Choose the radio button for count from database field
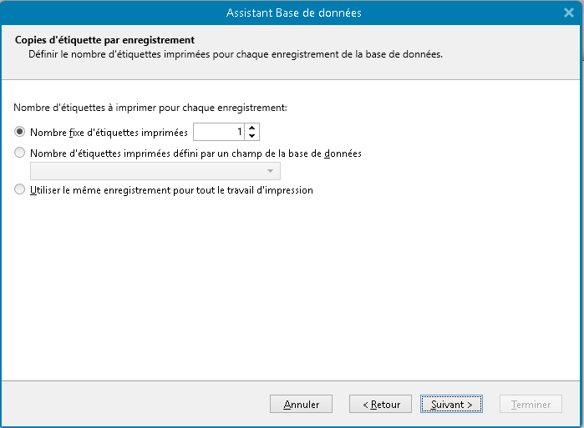584x428 pixels. [x=20, y=154]
